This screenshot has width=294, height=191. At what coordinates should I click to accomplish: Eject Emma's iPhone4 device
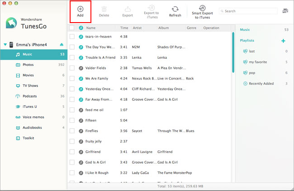[62, 45]
